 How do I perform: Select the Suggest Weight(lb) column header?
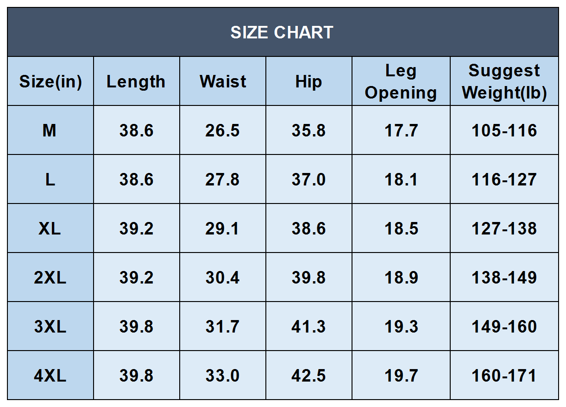504,82
